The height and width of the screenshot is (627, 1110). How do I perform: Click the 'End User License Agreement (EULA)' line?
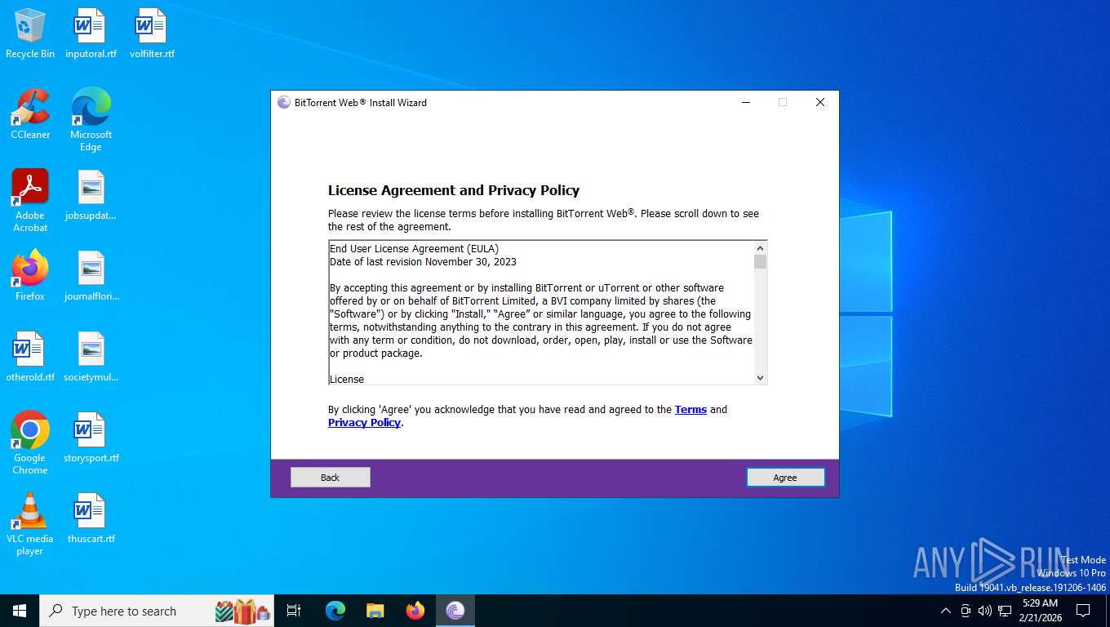414,249
